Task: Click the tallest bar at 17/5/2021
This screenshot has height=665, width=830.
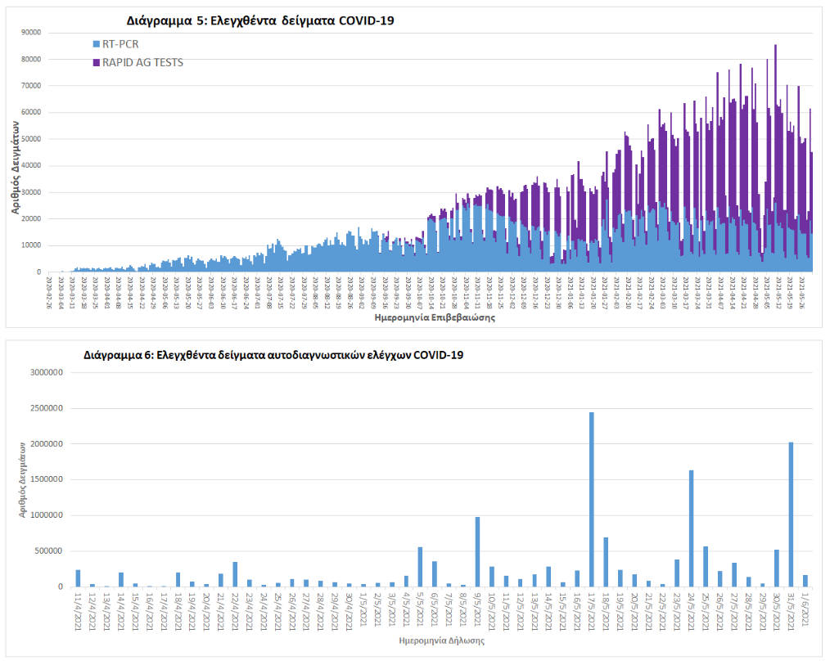Action: (591, 499)
